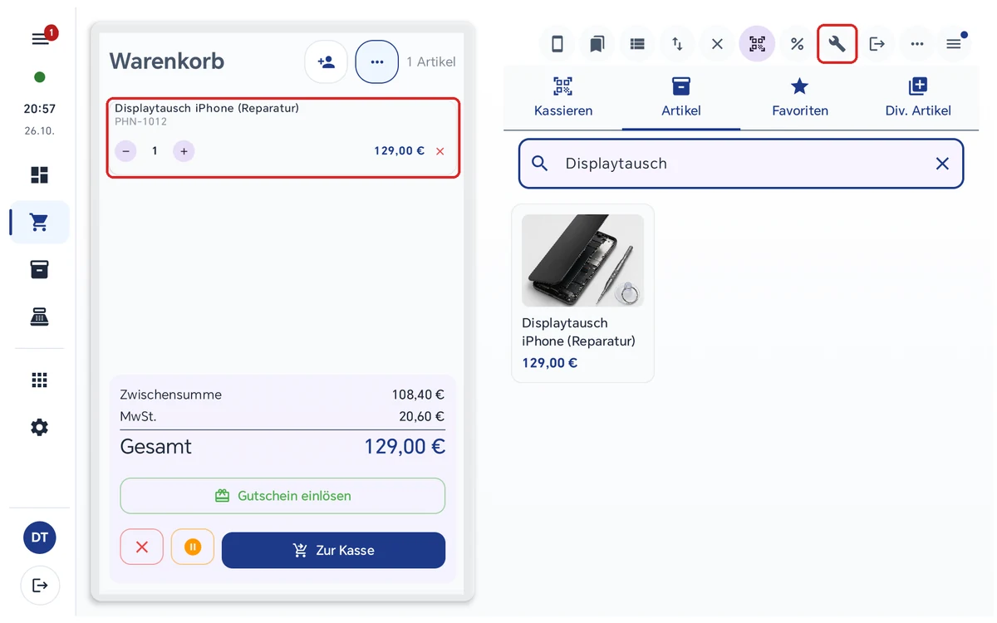Click the Displaytausch iPhone (Reparatur) cart item name
This screenshot has width=997, height=623.
[x=207, y=108]
